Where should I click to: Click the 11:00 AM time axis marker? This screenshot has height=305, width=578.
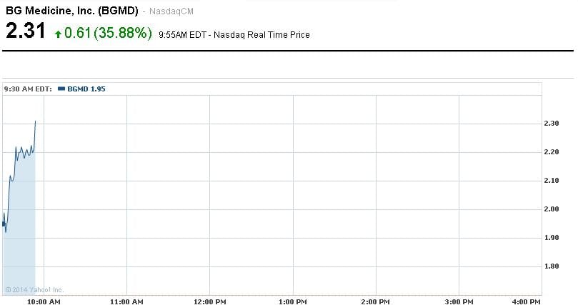127,302
